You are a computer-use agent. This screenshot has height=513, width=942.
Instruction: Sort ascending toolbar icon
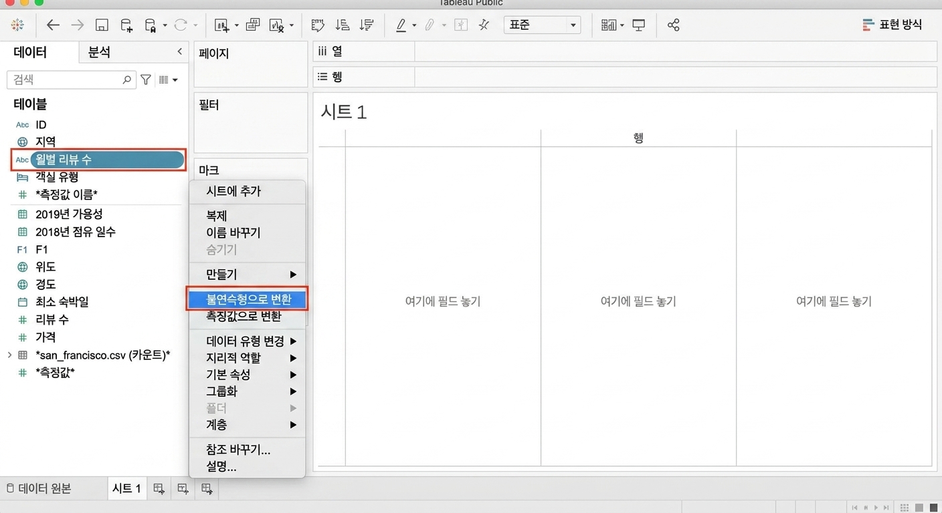[x=343, y=25]
